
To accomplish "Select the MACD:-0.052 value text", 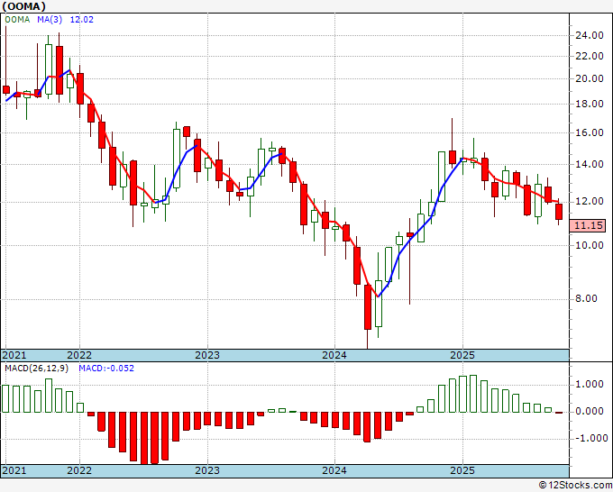I will coord(106,369).
